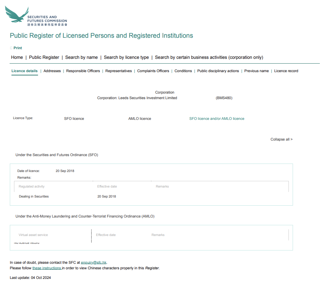Click the small print icon beside Print

click(11, 48)
